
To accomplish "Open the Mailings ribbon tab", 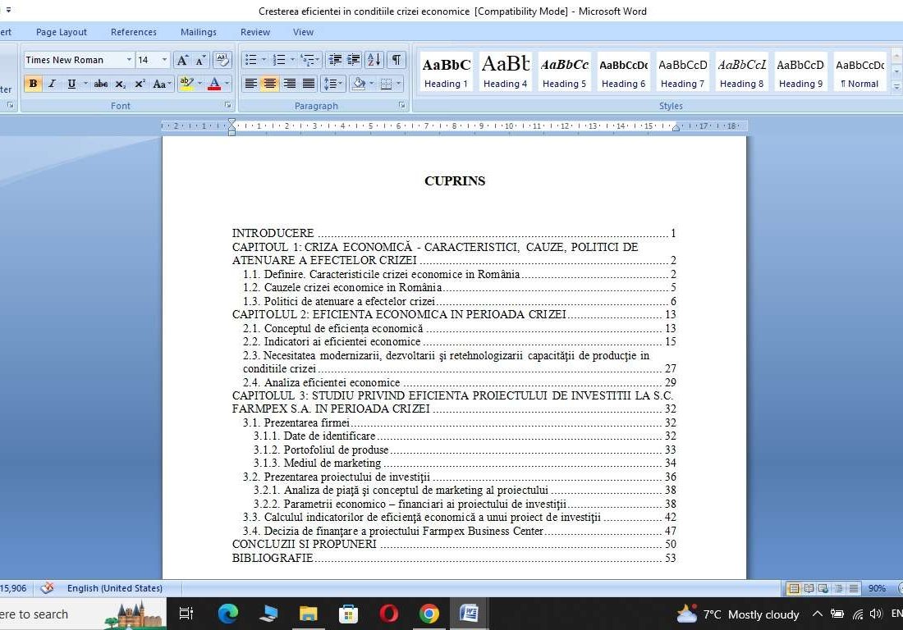I will pos(198,32).
